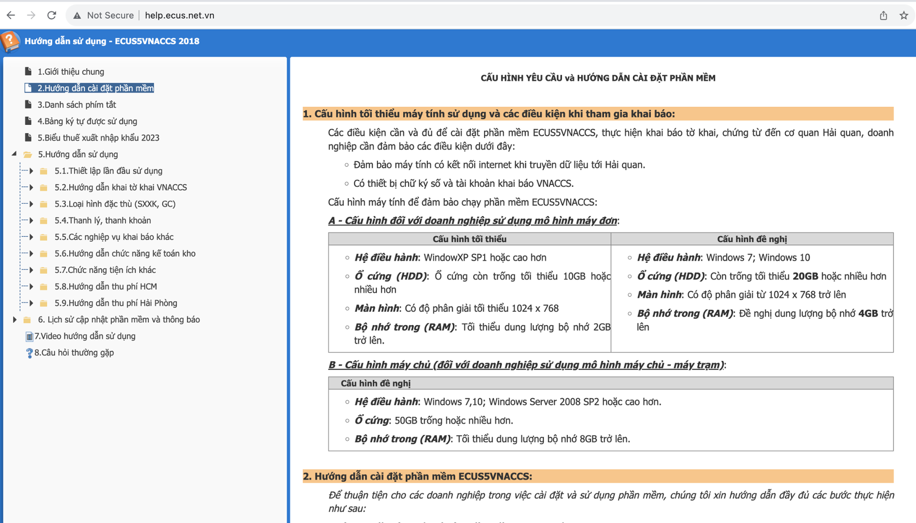Click heading 1. Cấu hình tối thiểu máy tính

pos(489,113)
